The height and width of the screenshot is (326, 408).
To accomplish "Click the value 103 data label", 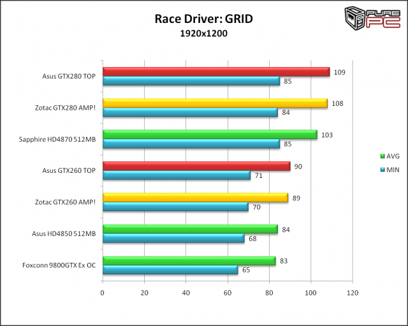I will (327, 135).
